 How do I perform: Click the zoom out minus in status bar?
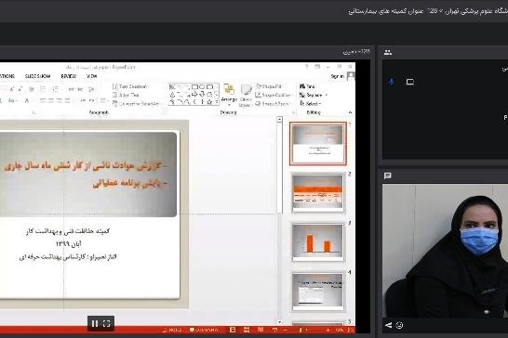286,330
